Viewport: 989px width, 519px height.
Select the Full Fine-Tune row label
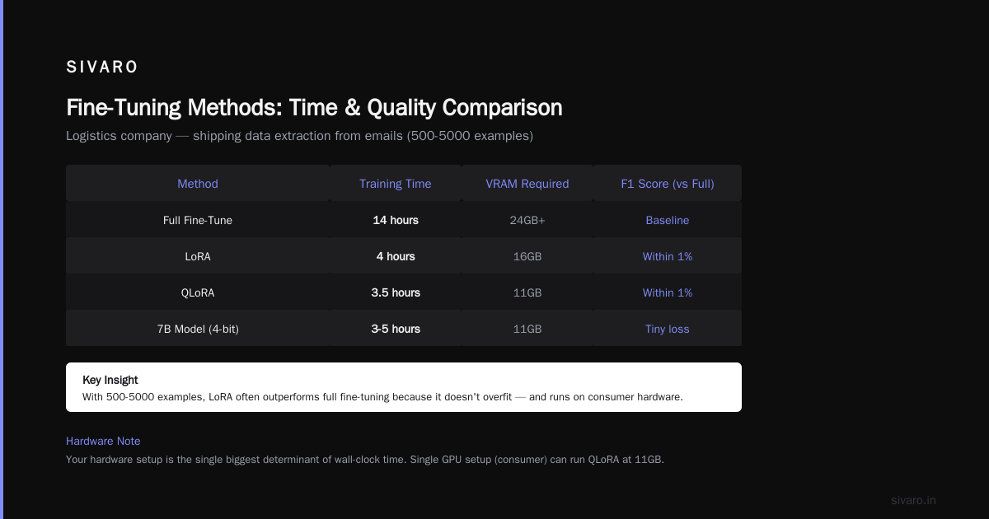[x=198, y=220]
